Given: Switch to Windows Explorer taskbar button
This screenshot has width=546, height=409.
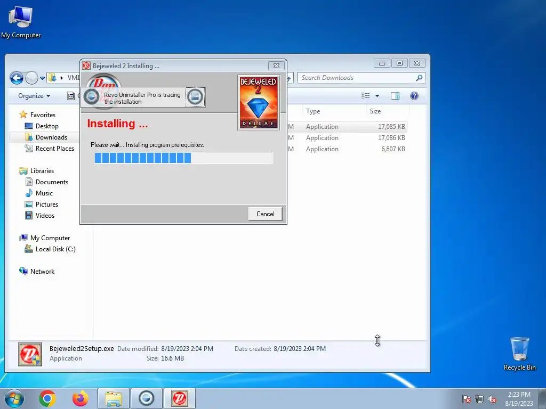Looking at the screenshot, I should click(x=114, y=398).
